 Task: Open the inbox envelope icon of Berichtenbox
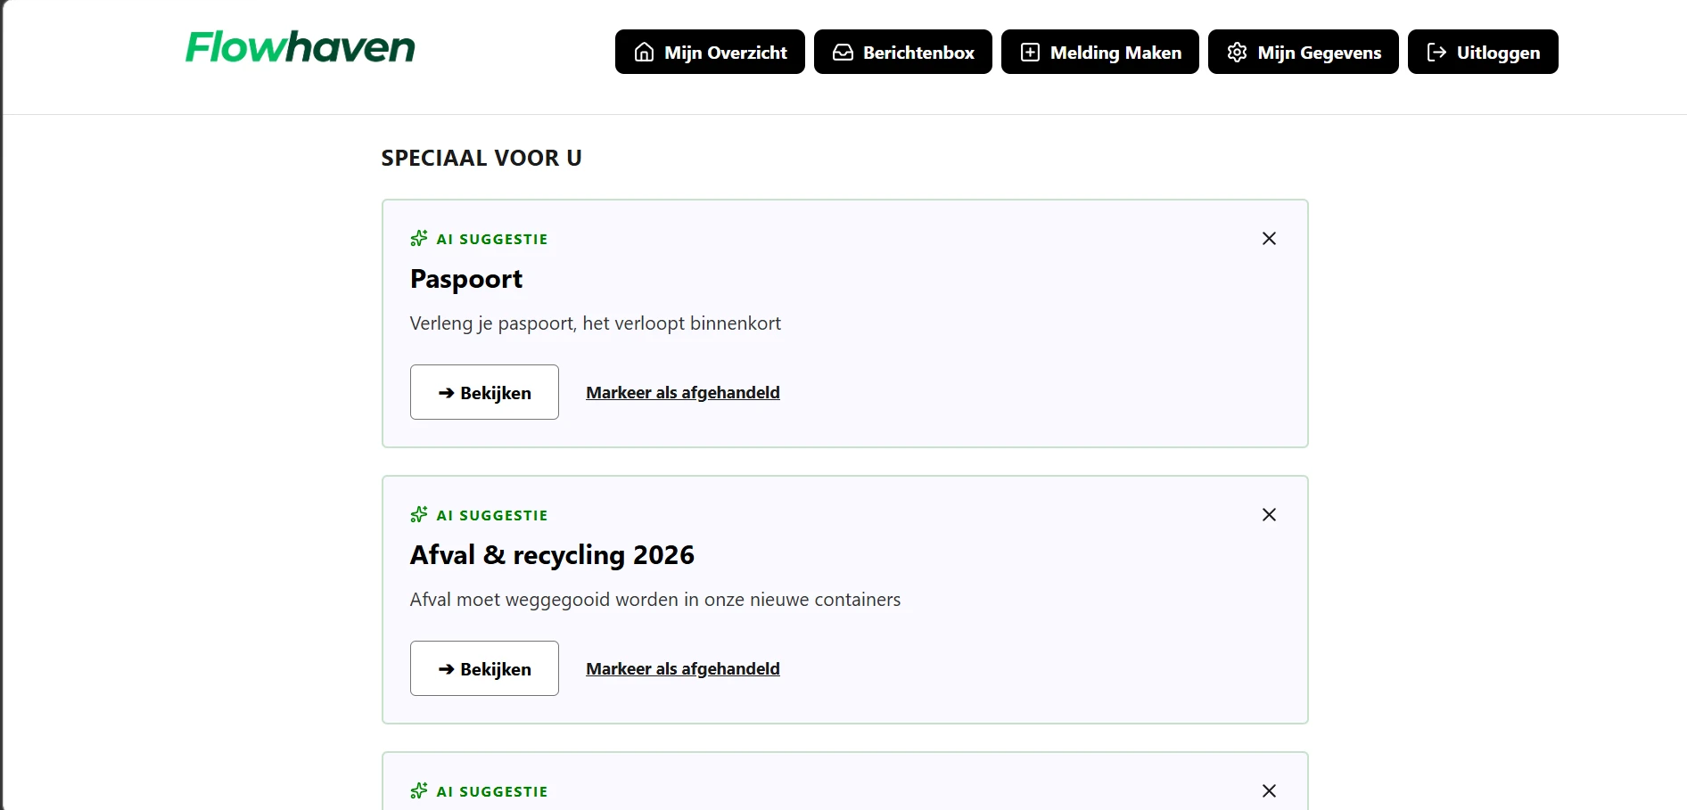(x=843, y=52)
